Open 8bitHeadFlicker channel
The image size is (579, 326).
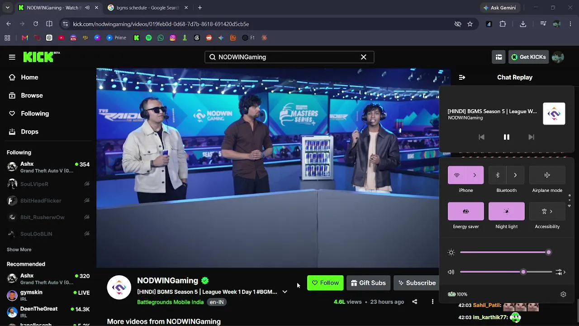[x=48, y=201]
